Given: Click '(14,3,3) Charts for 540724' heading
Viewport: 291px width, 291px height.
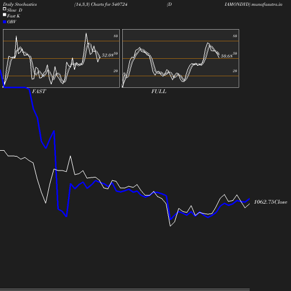Looking at the screenshot, I should click(101, 5).
